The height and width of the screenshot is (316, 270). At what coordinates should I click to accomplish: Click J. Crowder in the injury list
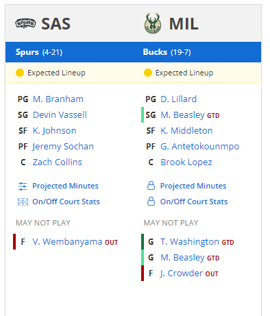click(182, 274)
